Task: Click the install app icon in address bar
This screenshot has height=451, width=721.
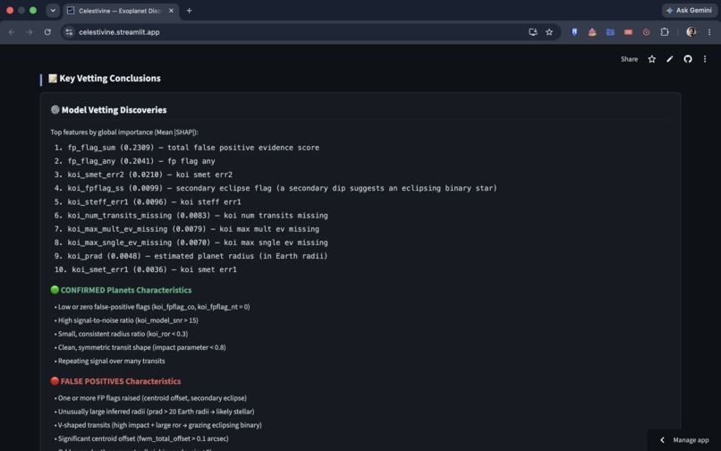Action: tap(533, 32)
